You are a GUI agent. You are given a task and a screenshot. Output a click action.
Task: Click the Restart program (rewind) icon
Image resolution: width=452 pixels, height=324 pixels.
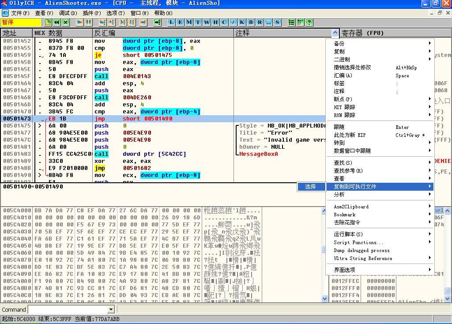(57, 22)
